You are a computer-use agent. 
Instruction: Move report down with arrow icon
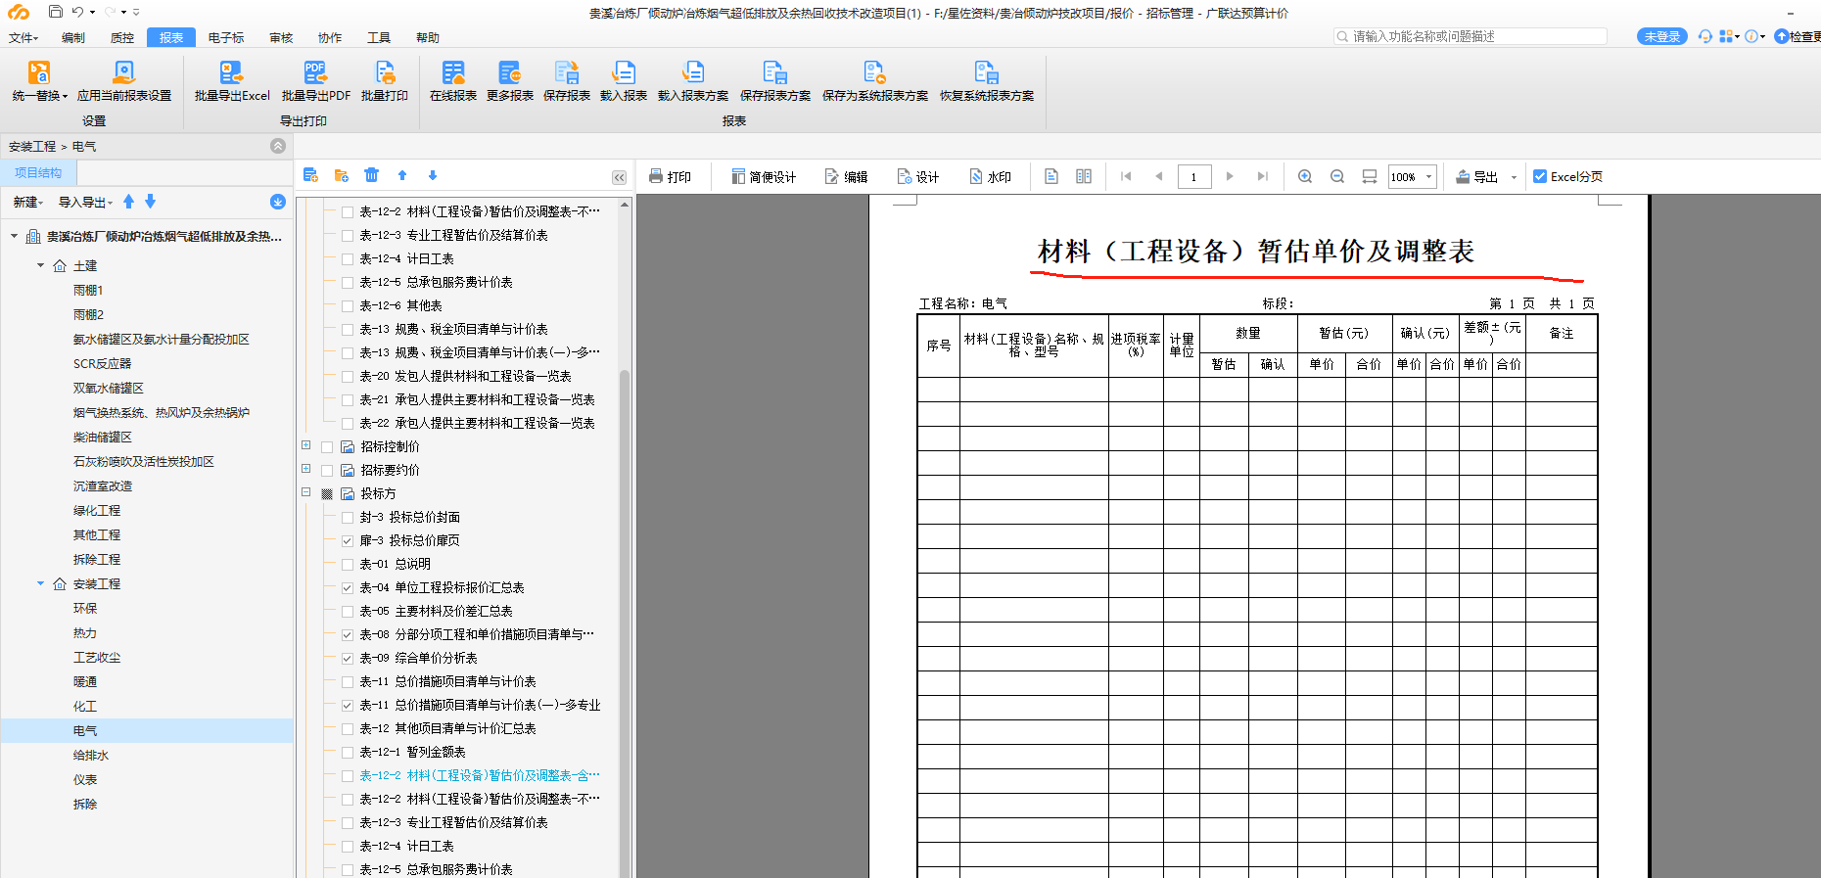coord(433,175)
